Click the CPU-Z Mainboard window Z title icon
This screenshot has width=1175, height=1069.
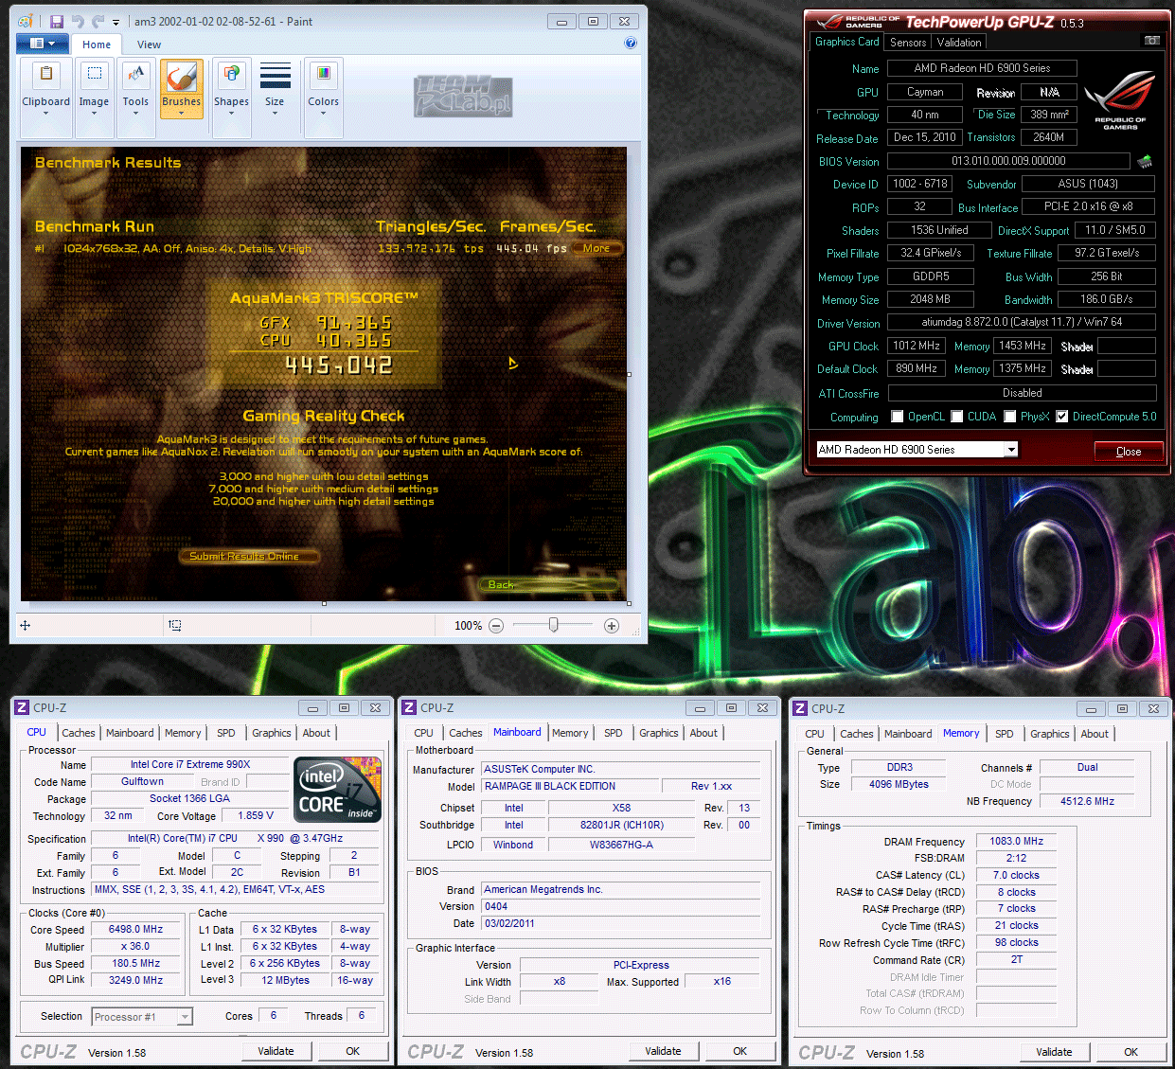pyautogui.click(x=409, y=707)
